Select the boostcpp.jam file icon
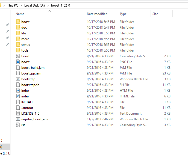Screen dimensions: 188x155 point(18,73)
